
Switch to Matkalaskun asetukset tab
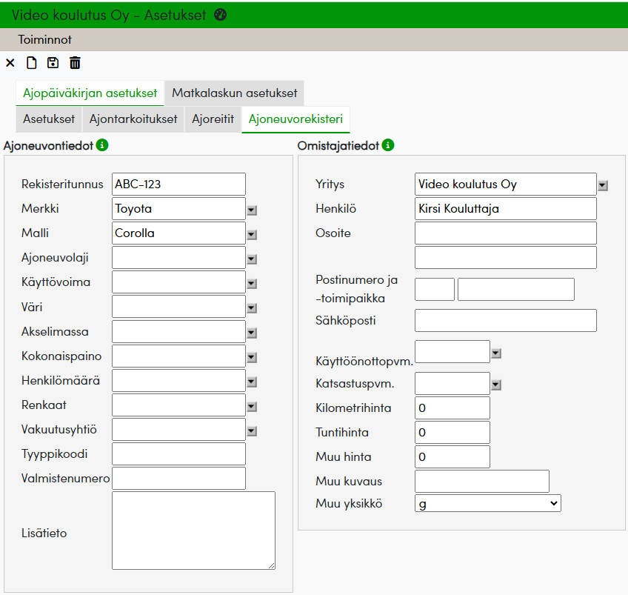(x=234, y=93)
